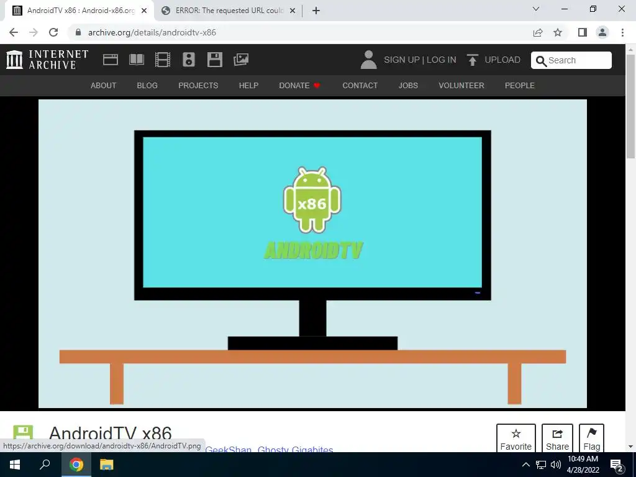
Task: Open File Explorer from taskbar
Action: click(x=107, y=465)
